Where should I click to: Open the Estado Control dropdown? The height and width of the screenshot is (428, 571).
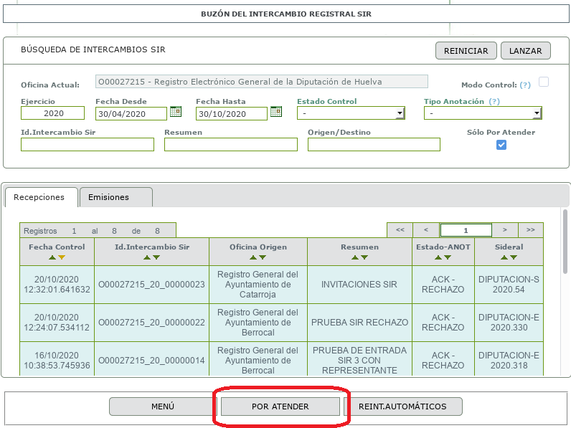351,113
